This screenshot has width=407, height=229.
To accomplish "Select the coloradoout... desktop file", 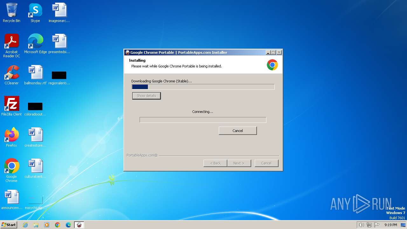I will point(35,109).
